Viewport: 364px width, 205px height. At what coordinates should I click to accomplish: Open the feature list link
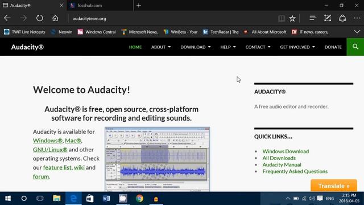pos(57,167)
